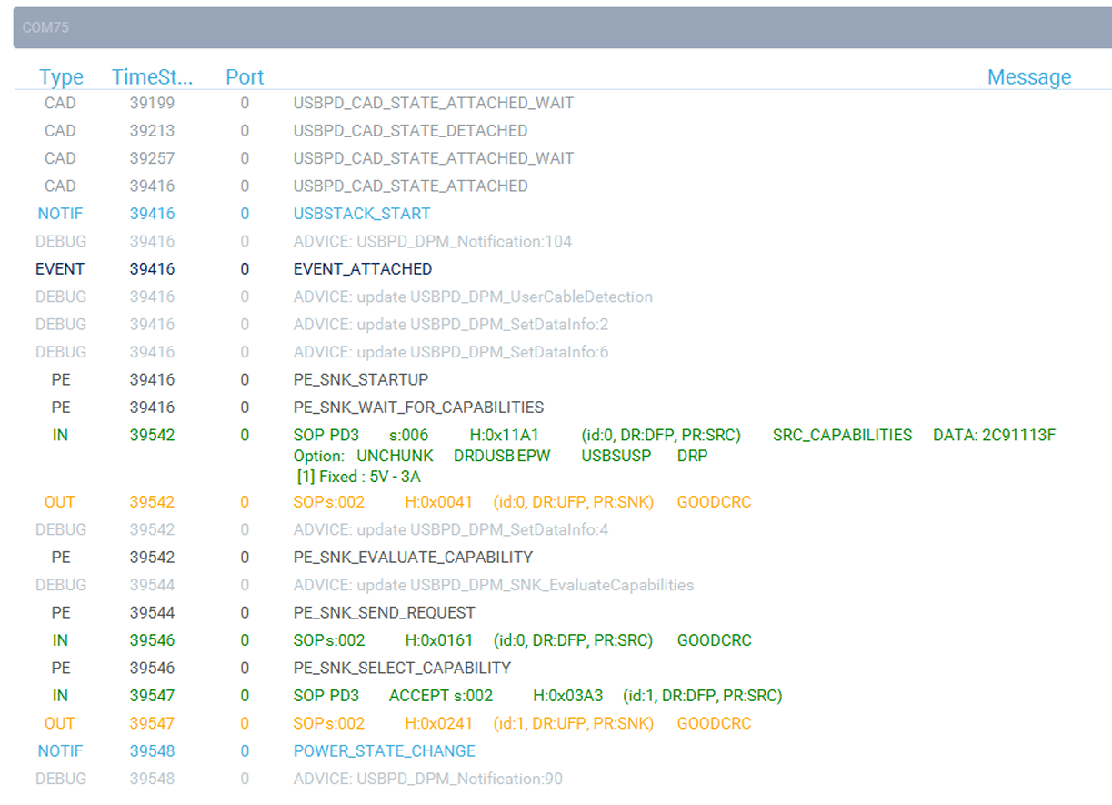1112x805 pixels.
Task: Select ADVICE: update USBPD_DPM_SetDataInfo:6 line
Action: 451,352
